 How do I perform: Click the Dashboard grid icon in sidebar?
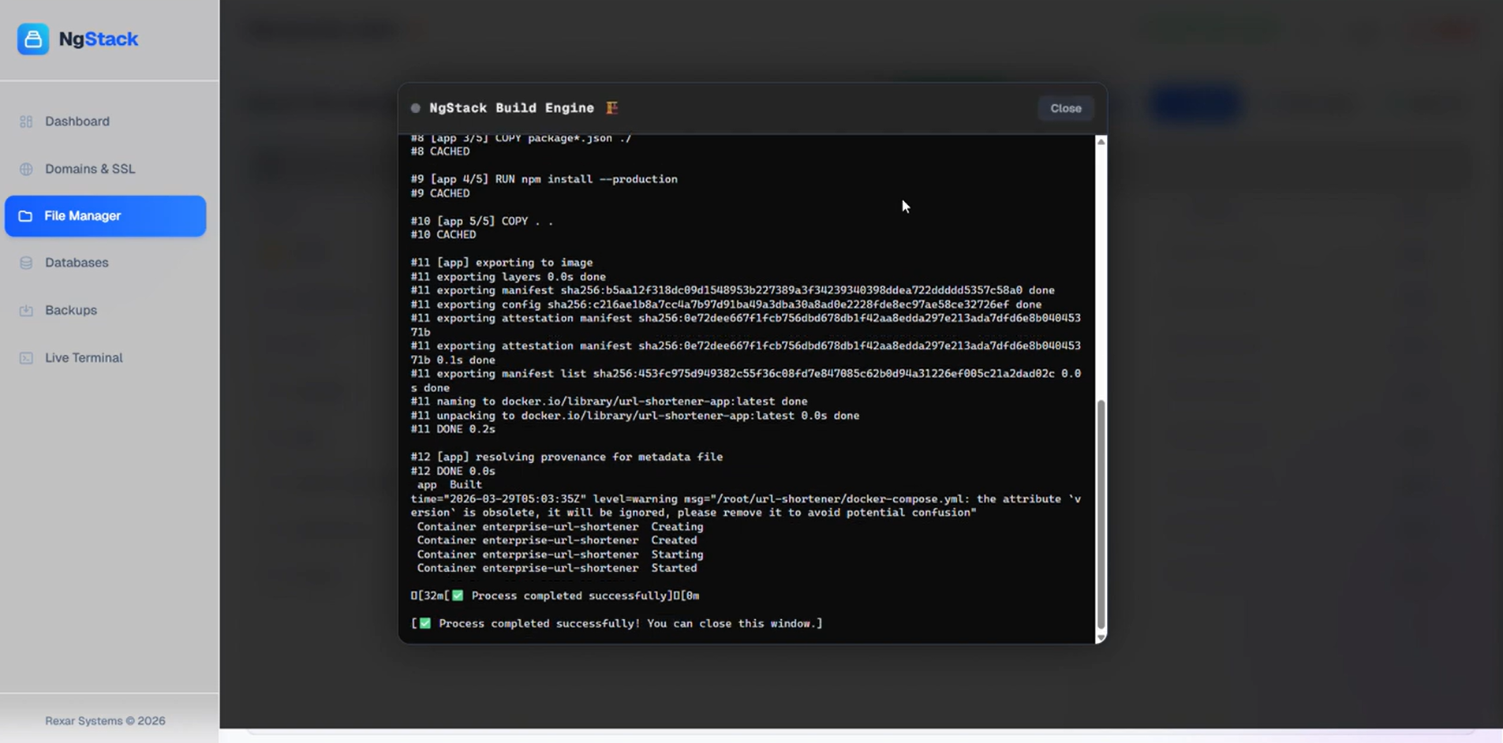click(x=26, y=121)
